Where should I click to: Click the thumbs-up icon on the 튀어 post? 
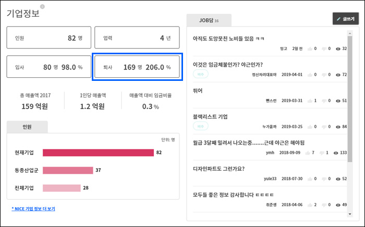point(309,100)
